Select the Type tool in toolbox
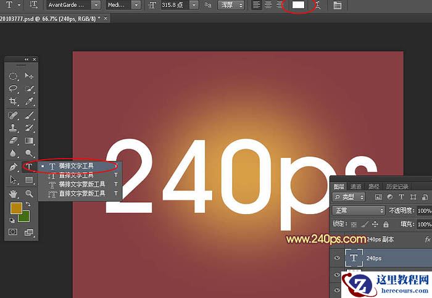 pyautogui.click(x=29, y=167)
